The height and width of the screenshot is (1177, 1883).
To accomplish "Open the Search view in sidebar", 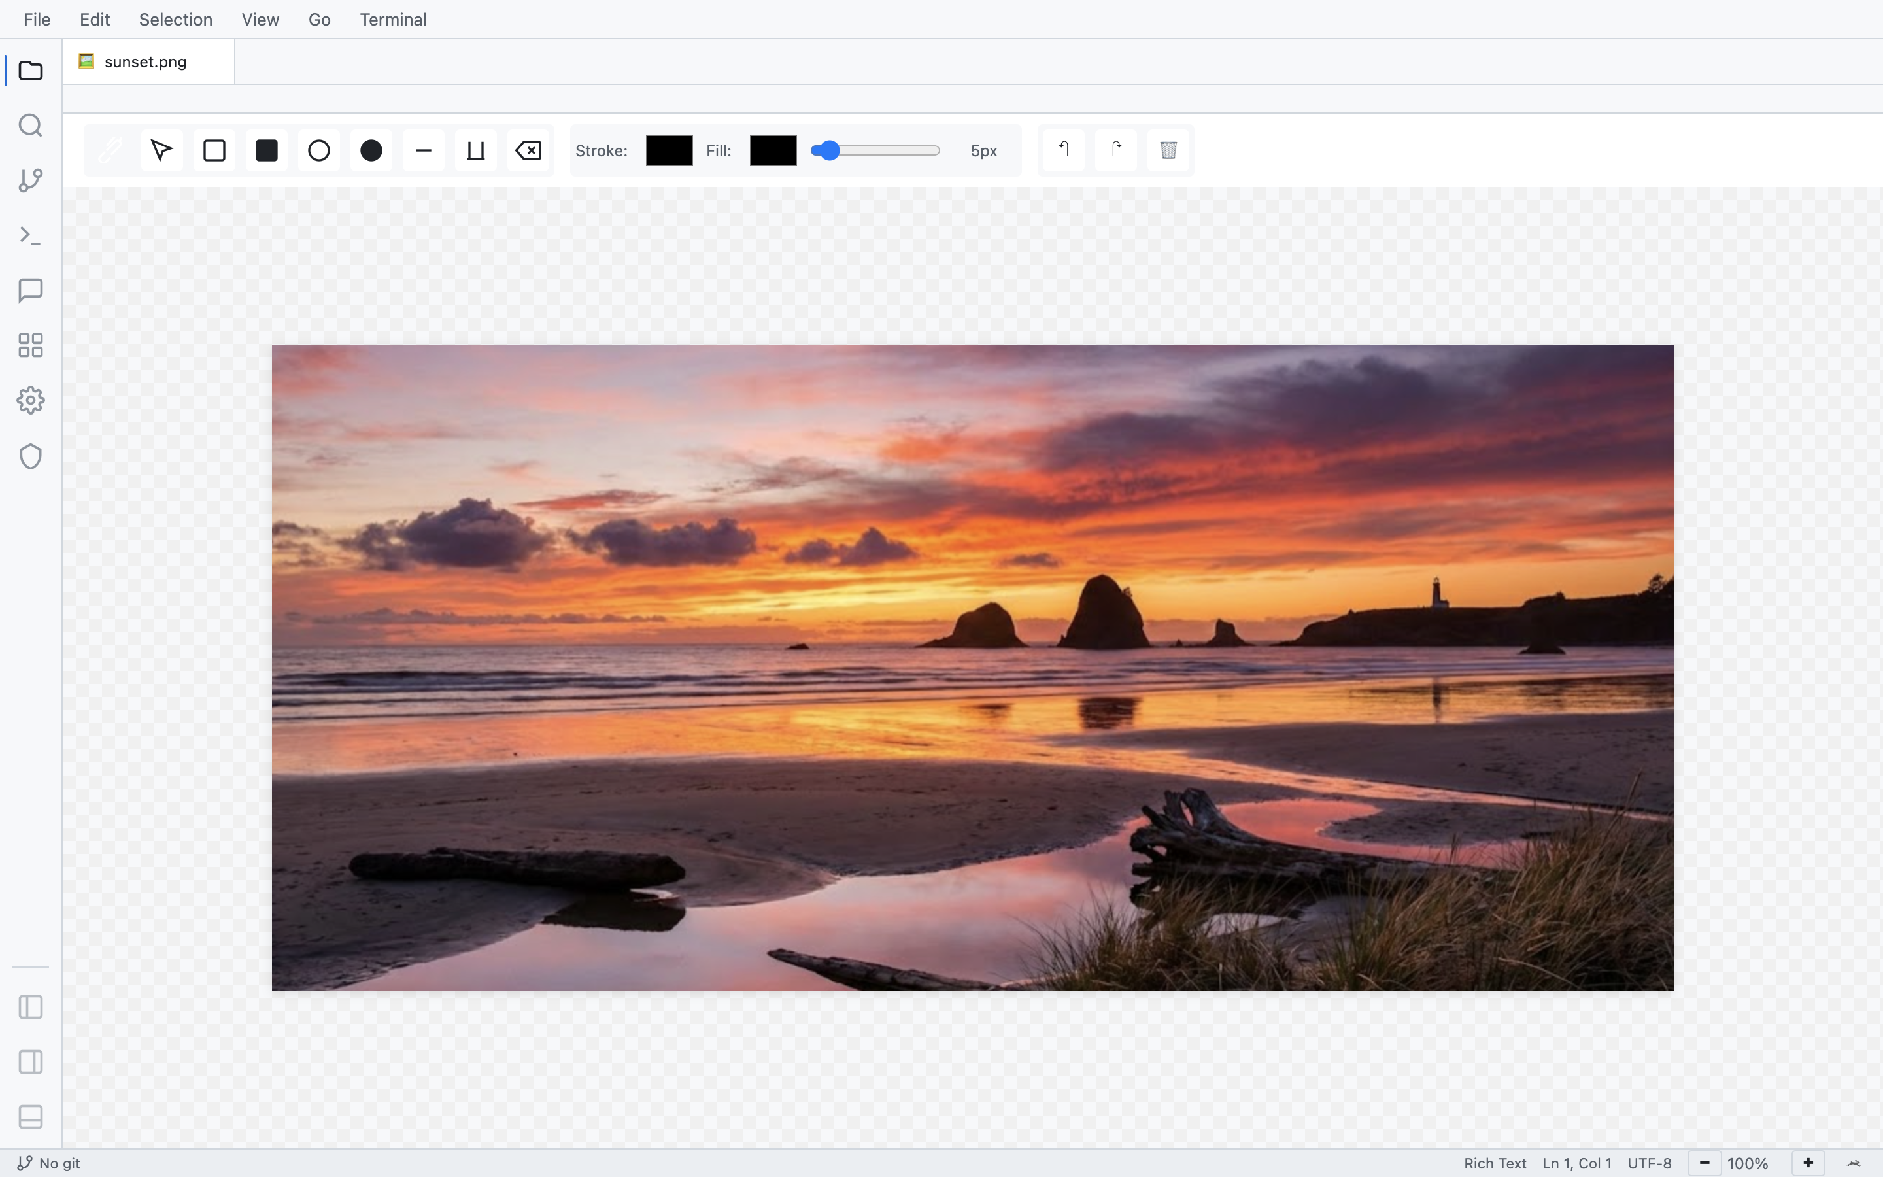I will [x=30, y=126].
